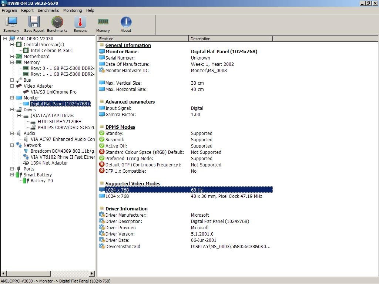Click the memory Row: 1 module icon
Image resolution: width=379 pixels, height=284 pixels.
pos(26,74)
